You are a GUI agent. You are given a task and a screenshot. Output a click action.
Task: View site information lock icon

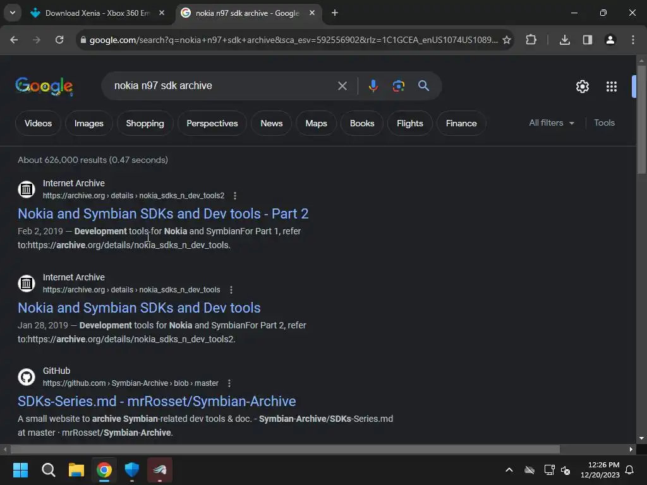[83, 40]
